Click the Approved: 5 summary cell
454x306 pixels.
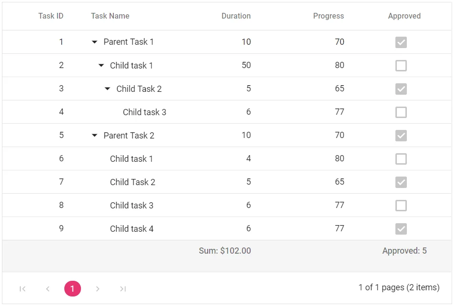pyautogui.click(x=404, y=250)
